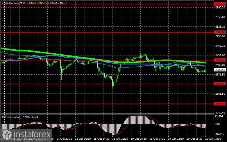The height and width of the screenshot is (142, 227).
Task: Click the red 2274.93 price level tag
Action: pos(220,104)
